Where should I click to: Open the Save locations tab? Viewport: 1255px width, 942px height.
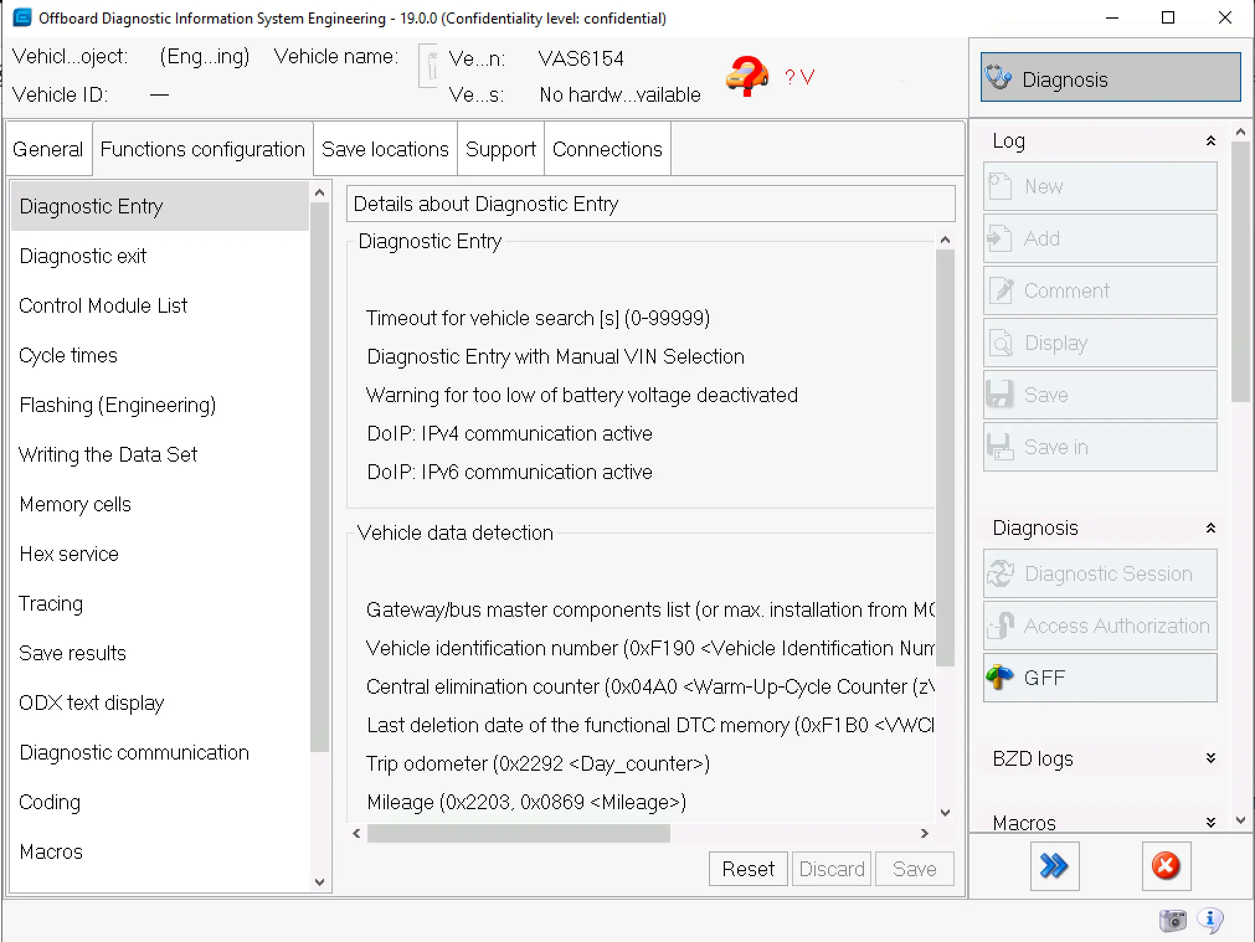pyautogui.click(x=385, y=149)
